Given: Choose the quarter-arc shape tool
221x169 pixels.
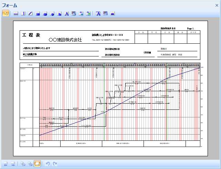Looking at the screenshot, I should (60, 13).
